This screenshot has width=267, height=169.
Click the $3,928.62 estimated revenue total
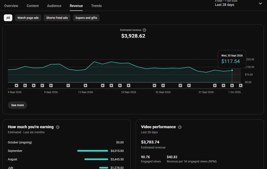click(x=133, y=36)
